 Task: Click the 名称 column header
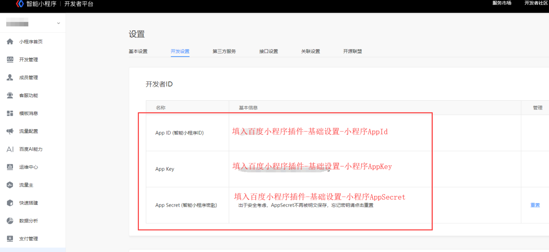pyautogui.click(x=161, y=108)
